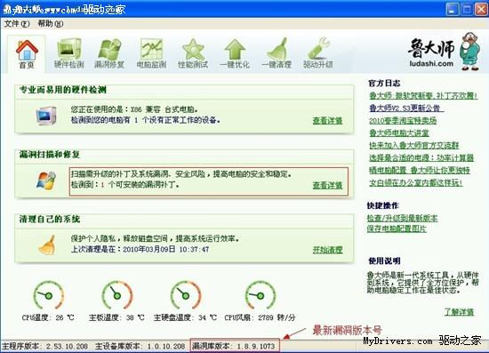Minimize the 鲁大师 window

click(x=452, y=9)
